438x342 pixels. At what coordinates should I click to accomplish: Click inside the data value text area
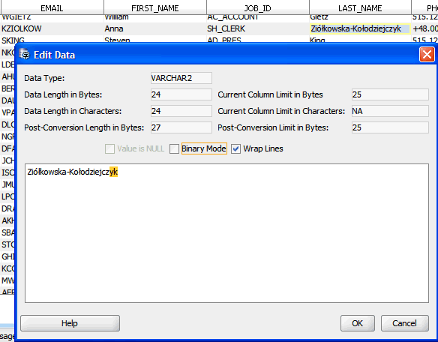click(x=226, y=233)
